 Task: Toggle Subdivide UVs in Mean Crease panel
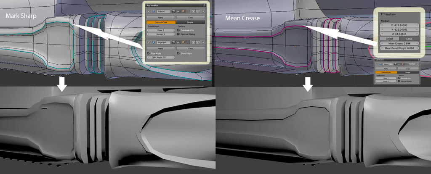click(399, 78)
